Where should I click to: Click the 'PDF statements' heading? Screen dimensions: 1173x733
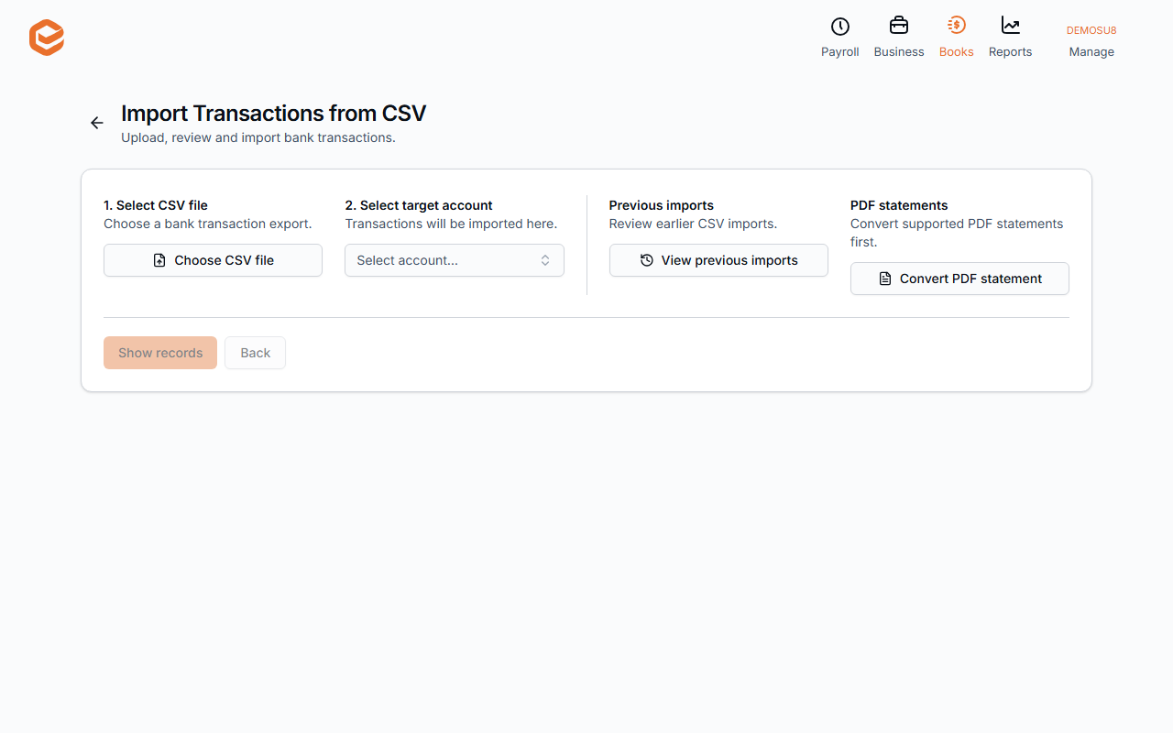pyautogui.click(x=899, y=205)
